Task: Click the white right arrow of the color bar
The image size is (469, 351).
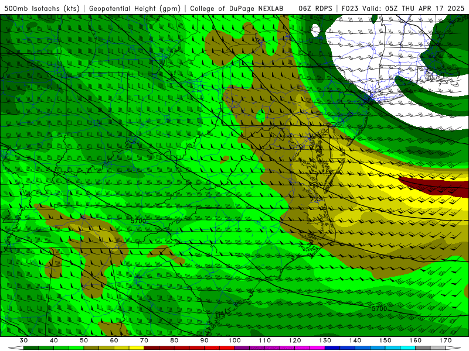Action: click(453, 348)
